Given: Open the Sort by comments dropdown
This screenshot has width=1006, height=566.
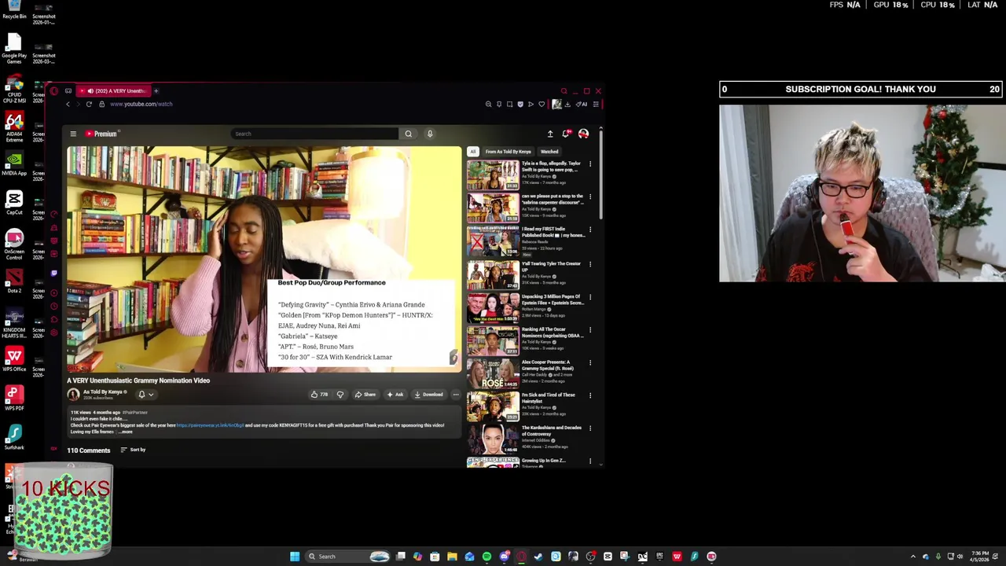Looking at the screenshot, I should point(133,450).
